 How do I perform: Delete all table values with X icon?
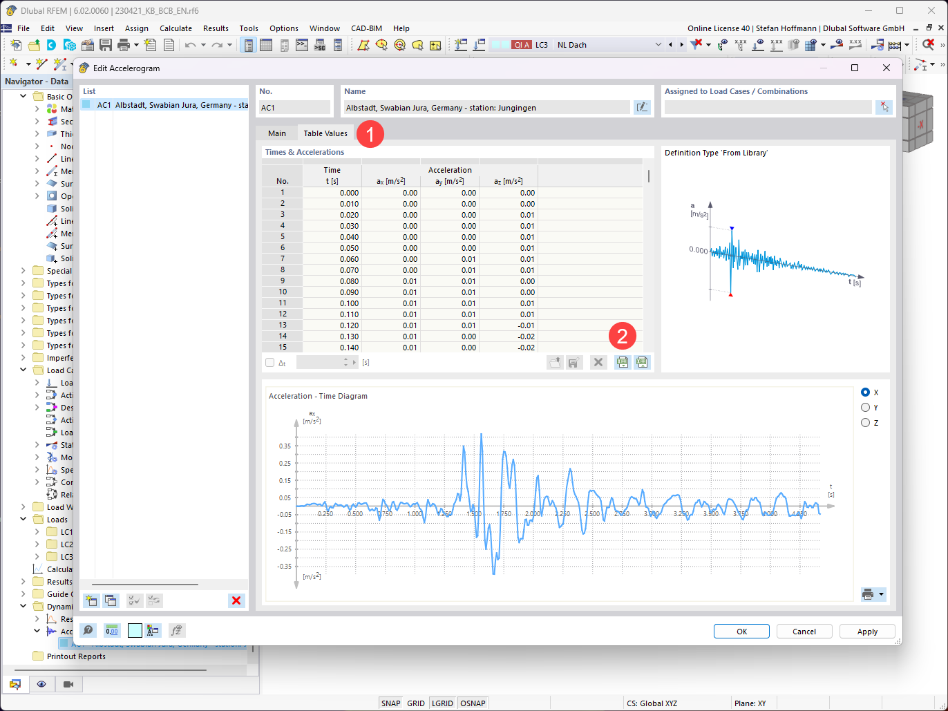598,361
